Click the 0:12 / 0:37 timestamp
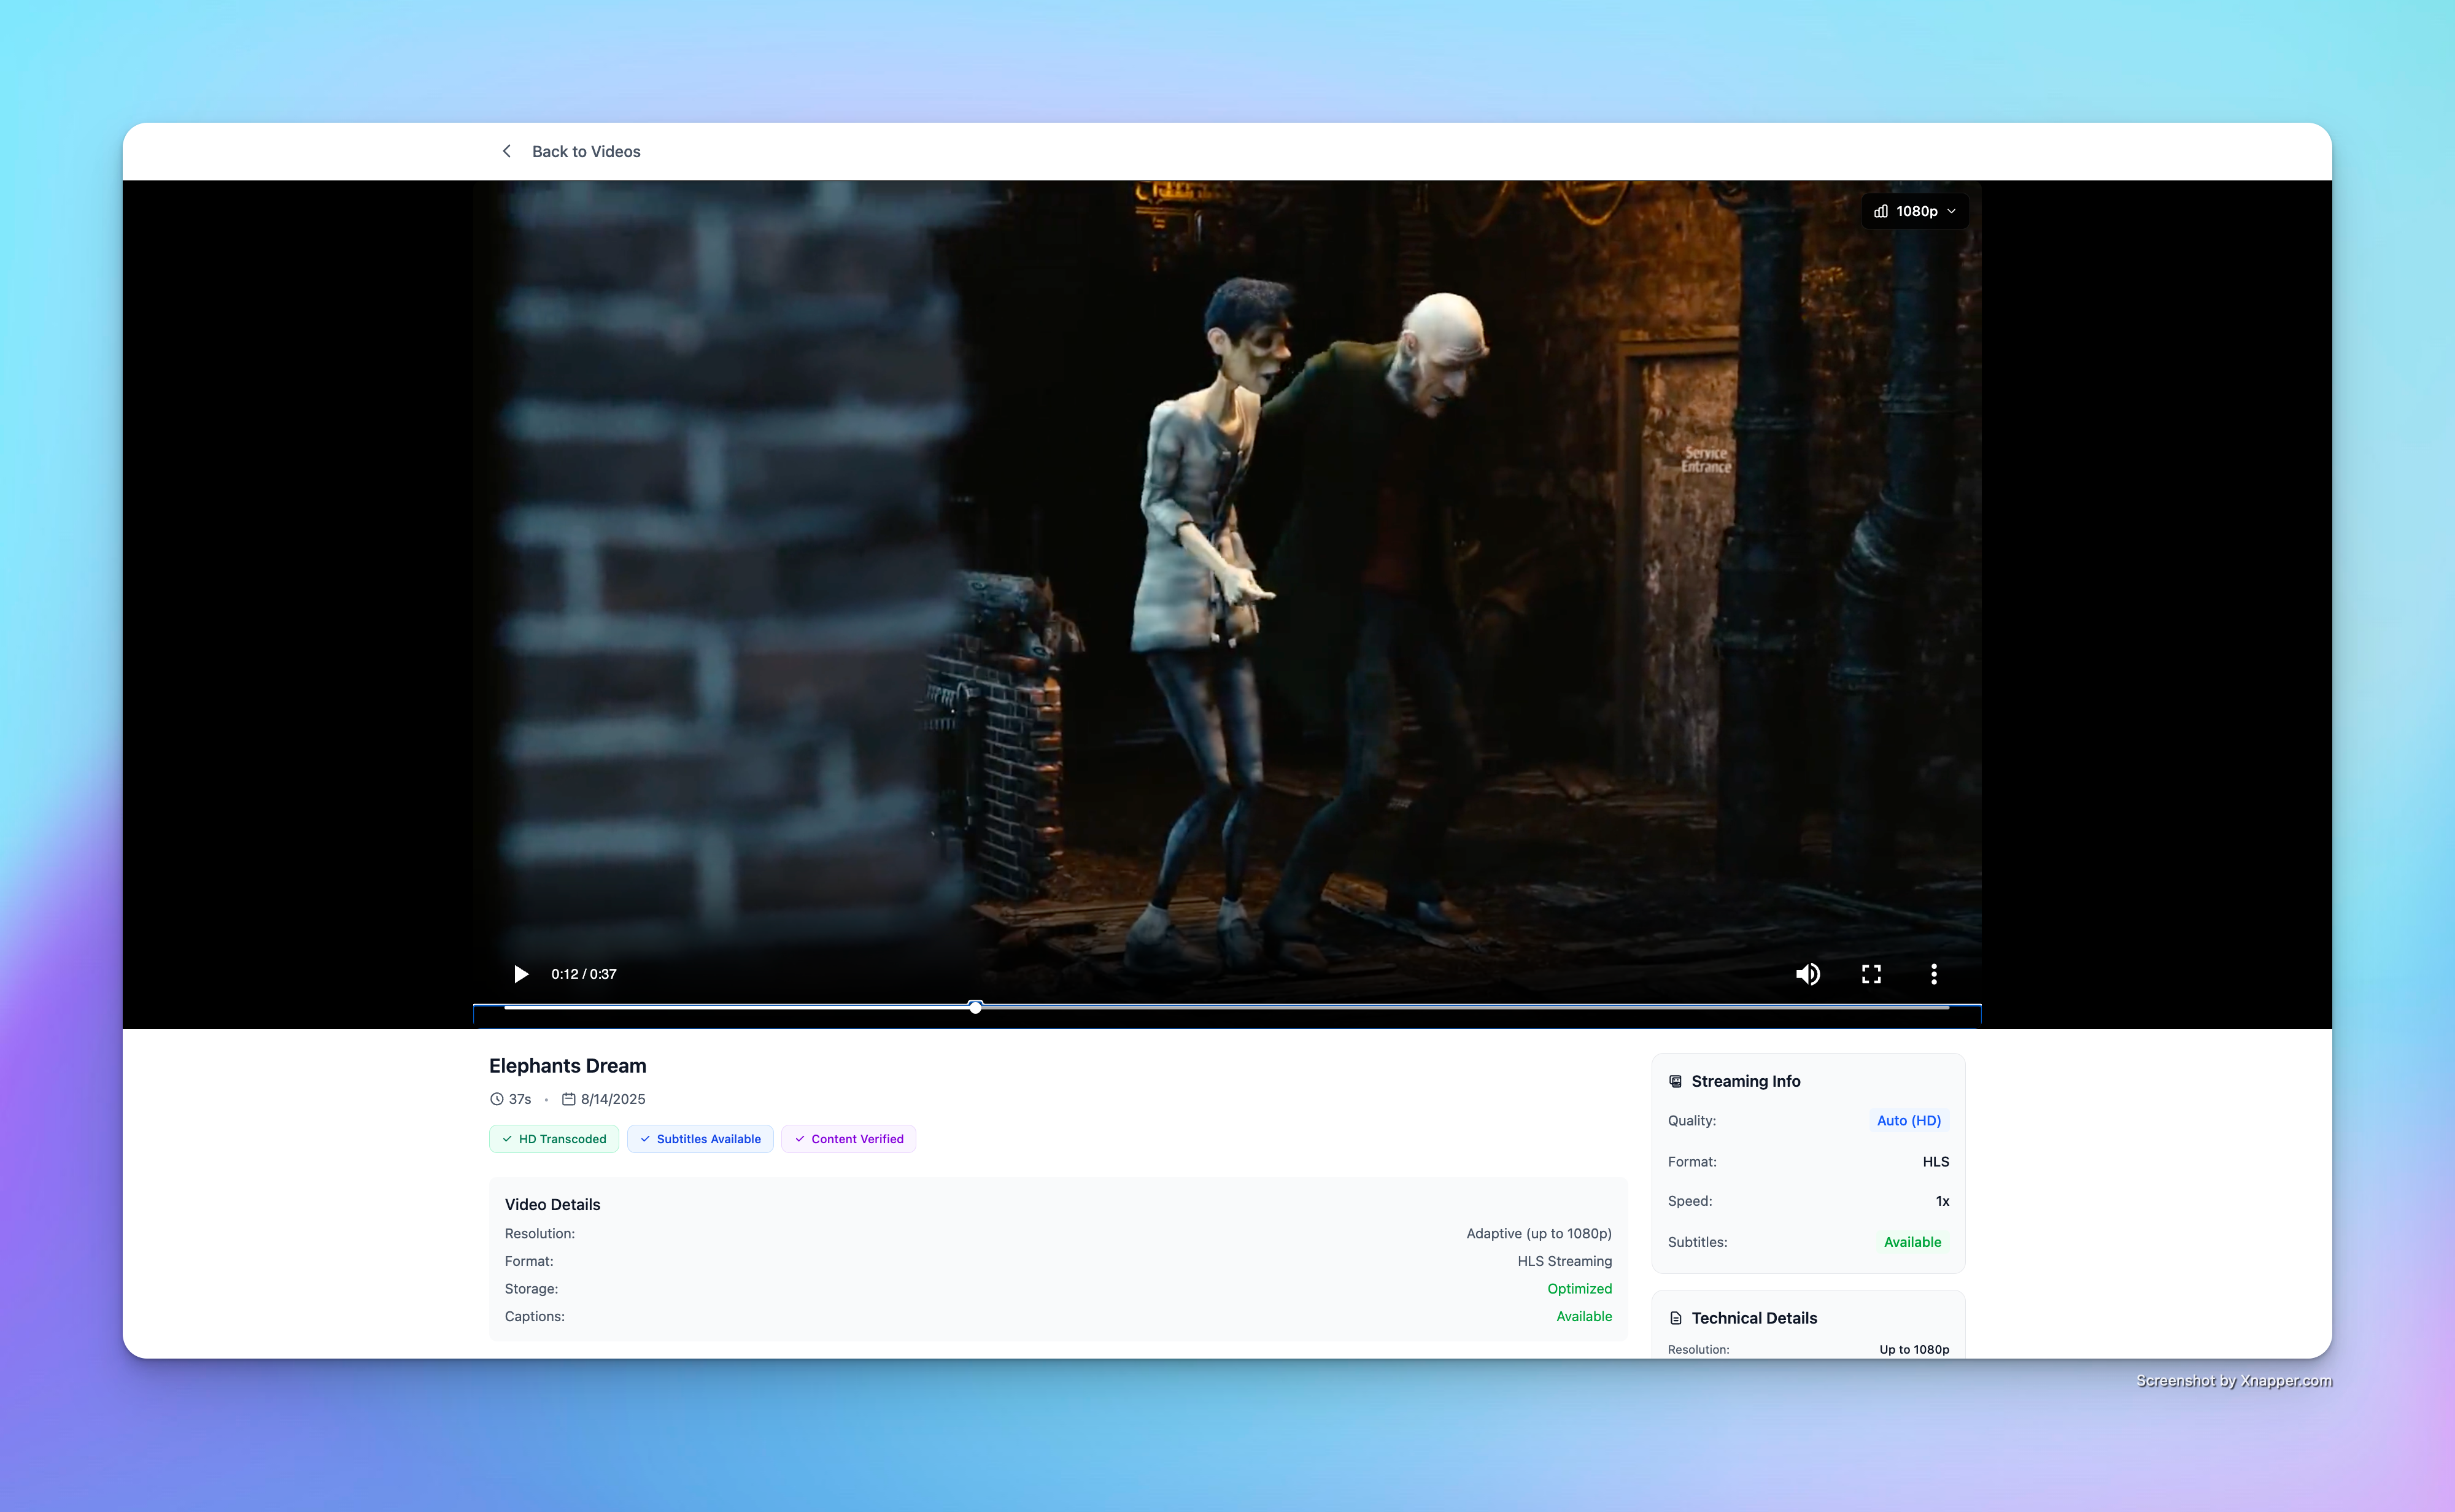Image resolution: width=2455 pixels, height=1512 pixels. pos(584,974)
